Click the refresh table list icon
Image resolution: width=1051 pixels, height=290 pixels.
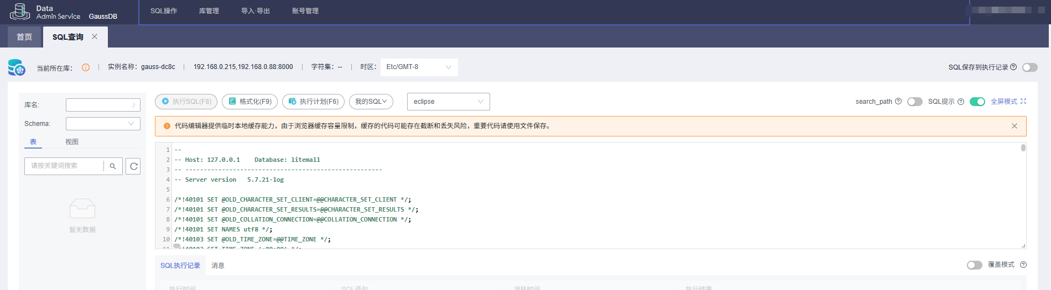coord(133,166)
